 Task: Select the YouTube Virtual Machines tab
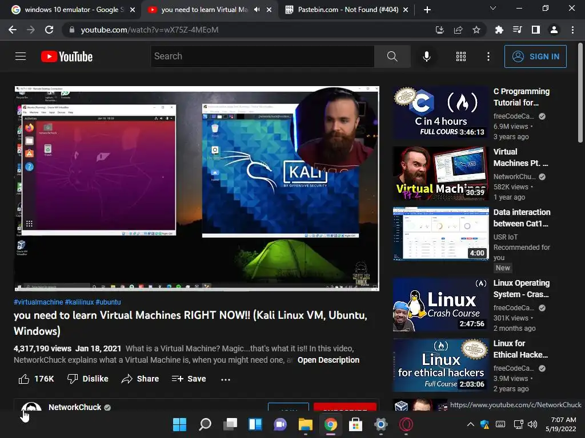pos(205,10)
